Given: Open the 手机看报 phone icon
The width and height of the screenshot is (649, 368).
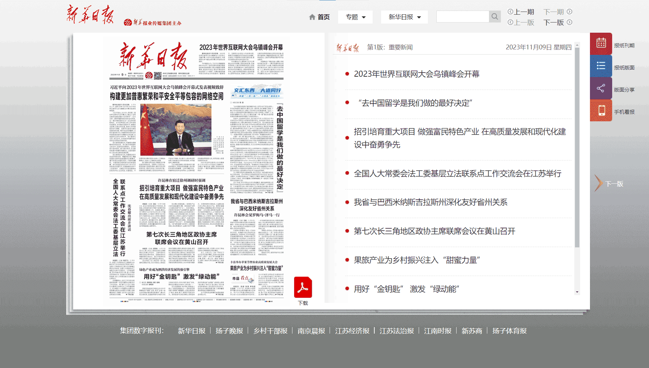Looking at the screenshot, I should [601, 110].
